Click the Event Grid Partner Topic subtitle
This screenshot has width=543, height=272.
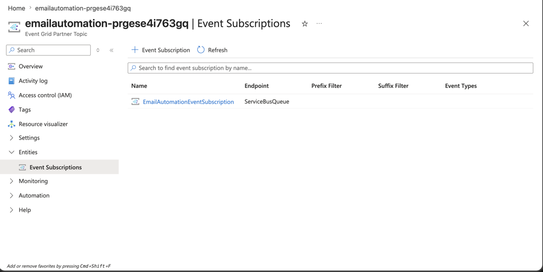56,34
